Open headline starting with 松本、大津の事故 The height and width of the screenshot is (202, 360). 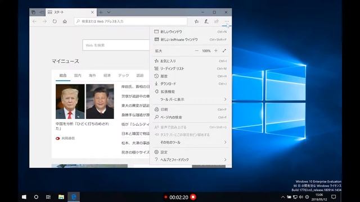point(136,143)
